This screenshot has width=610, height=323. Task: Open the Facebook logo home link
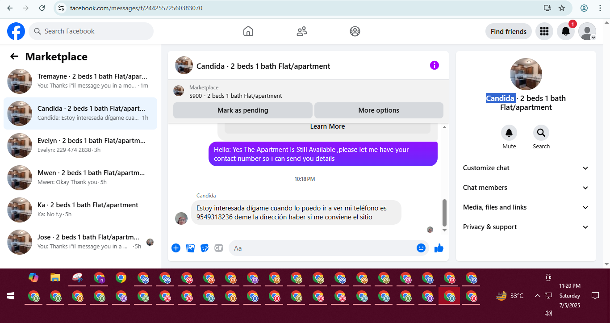click(16, 31)
